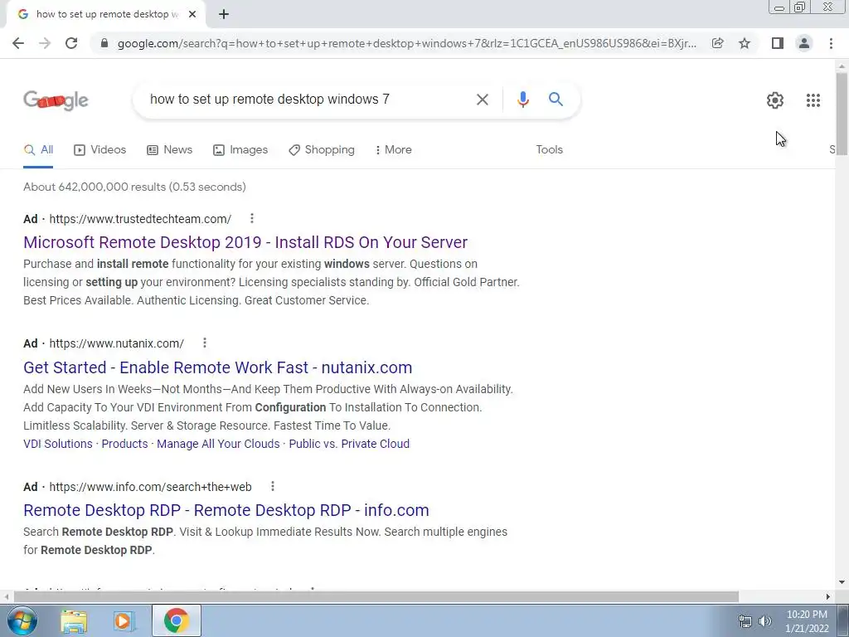Follow the Products sitelink
Viewport: 849px width, 637px height.
pyautogui.click(x=124, y=444)
